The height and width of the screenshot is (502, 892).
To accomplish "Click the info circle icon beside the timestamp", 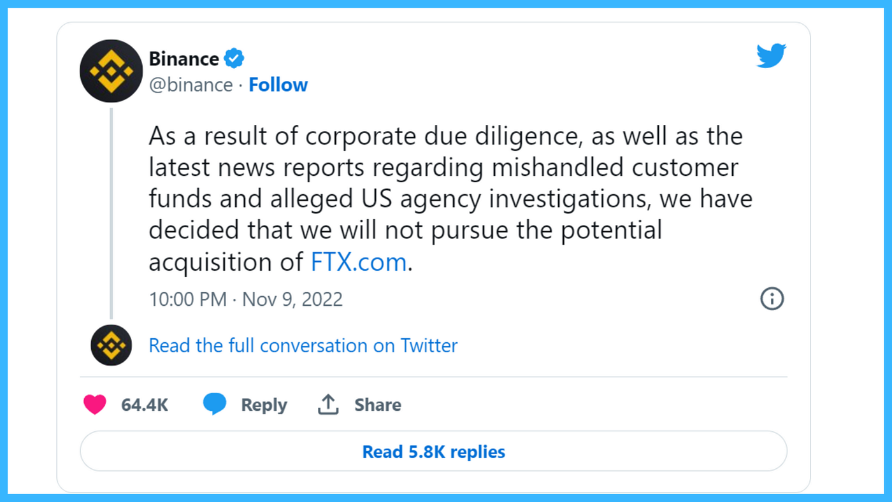I will pyautogui.click(x=772, y=298).
